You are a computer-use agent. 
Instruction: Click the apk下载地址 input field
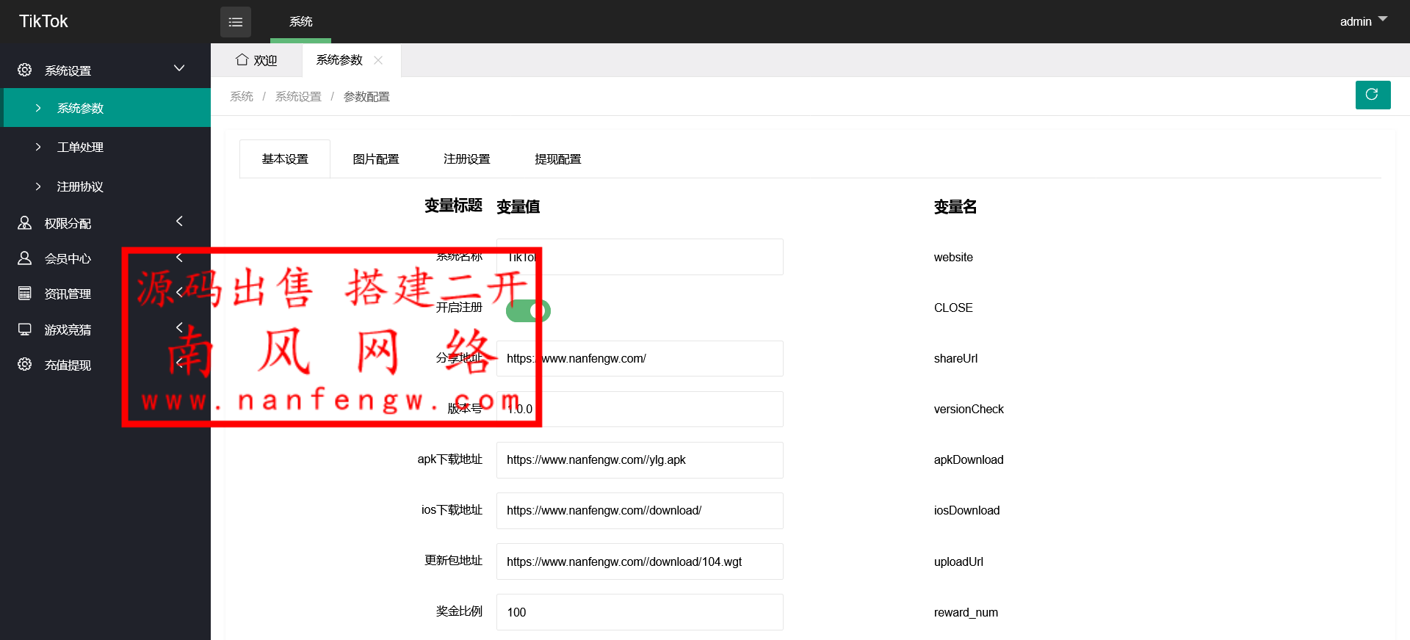639,460
